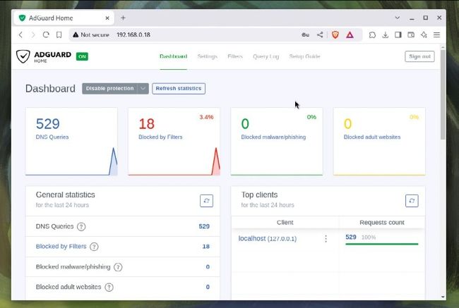This screenshot has height=308, width=459.
Task: Open Brave Rewards triangle icon
Action: [350, 35]
